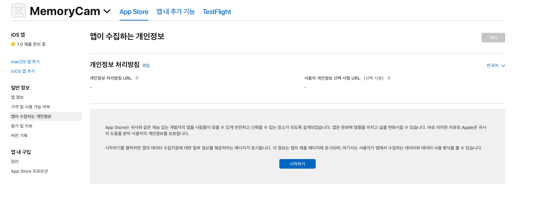Click the 개인정보 처리방침 URL label
Screen dimensions: 534x209
coord(111,78)
